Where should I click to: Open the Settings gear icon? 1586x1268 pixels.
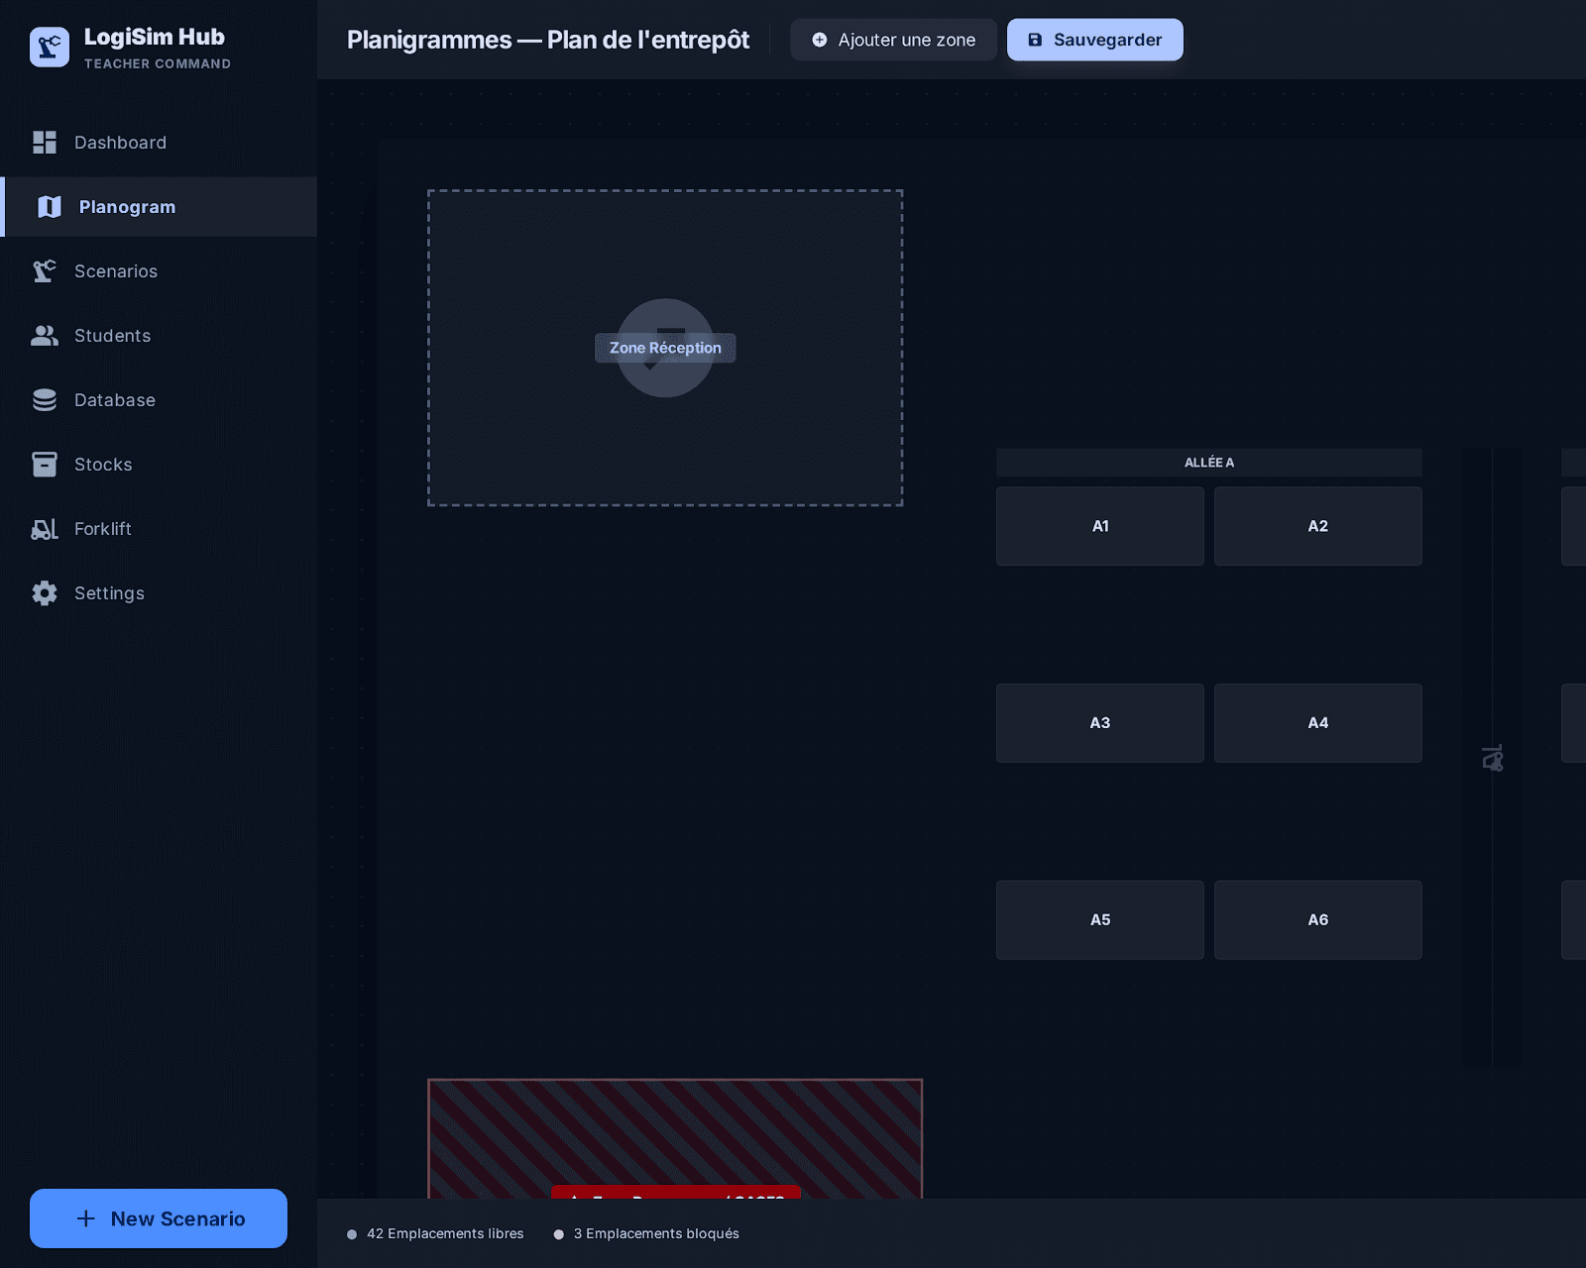45,593
